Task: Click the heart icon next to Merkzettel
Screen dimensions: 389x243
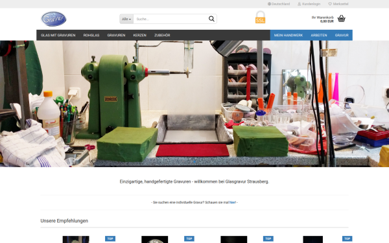Action: [330, 4]
